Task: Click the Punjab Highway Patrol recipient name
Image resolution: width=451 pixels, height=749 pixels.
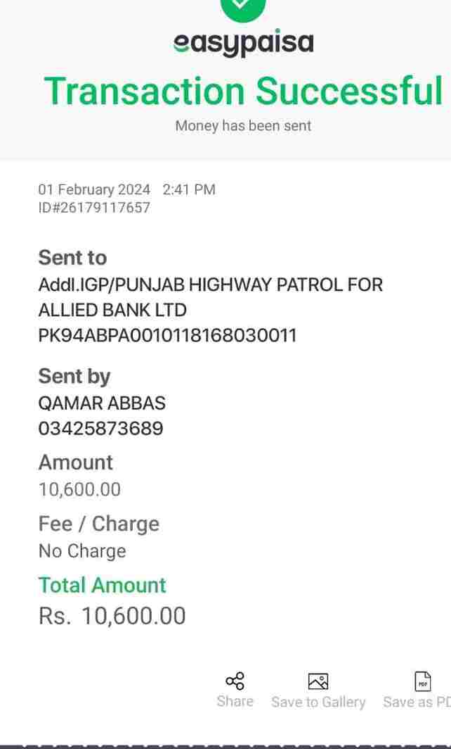Action: (x=210, y=285)
